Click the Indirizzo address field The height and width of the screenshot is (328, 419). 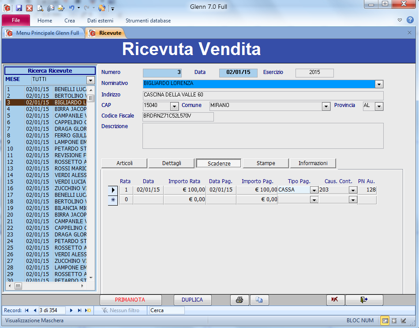263,95
